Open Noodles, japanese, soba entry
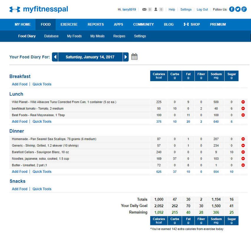Image resolution: width=251 pixels, height=236 pixels. click(x=40, y=159)
